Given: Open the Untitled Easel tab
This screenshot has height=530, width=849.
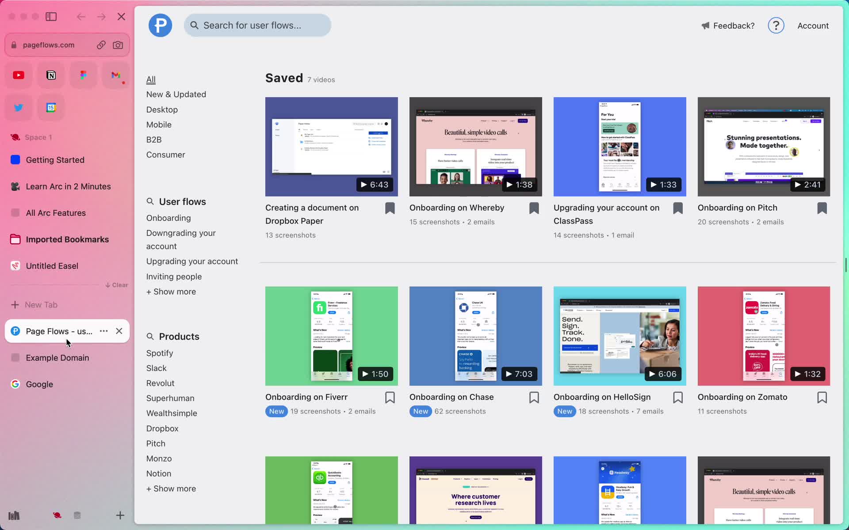Looking at the screenshot, I should pyautogui.click(x=67, y=266).
